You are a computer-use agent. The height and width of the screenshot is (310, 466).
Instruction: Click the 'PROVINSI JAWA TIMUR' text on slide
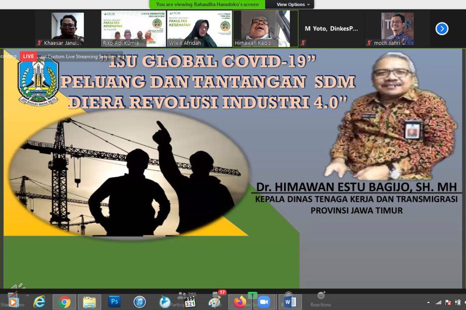tap(357, 211)
